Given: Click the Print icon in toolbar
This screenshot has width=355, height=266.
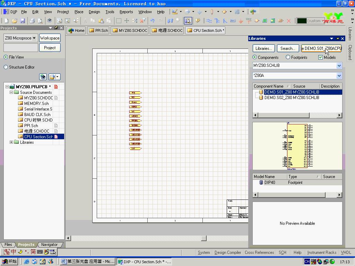Looking at the screenshot, I should point(32,21).
